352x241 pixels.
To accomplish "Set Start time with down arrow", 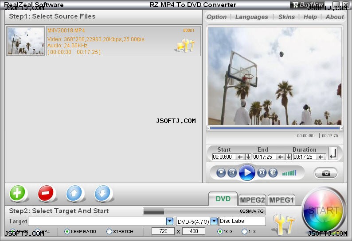I will click(248, 157).
